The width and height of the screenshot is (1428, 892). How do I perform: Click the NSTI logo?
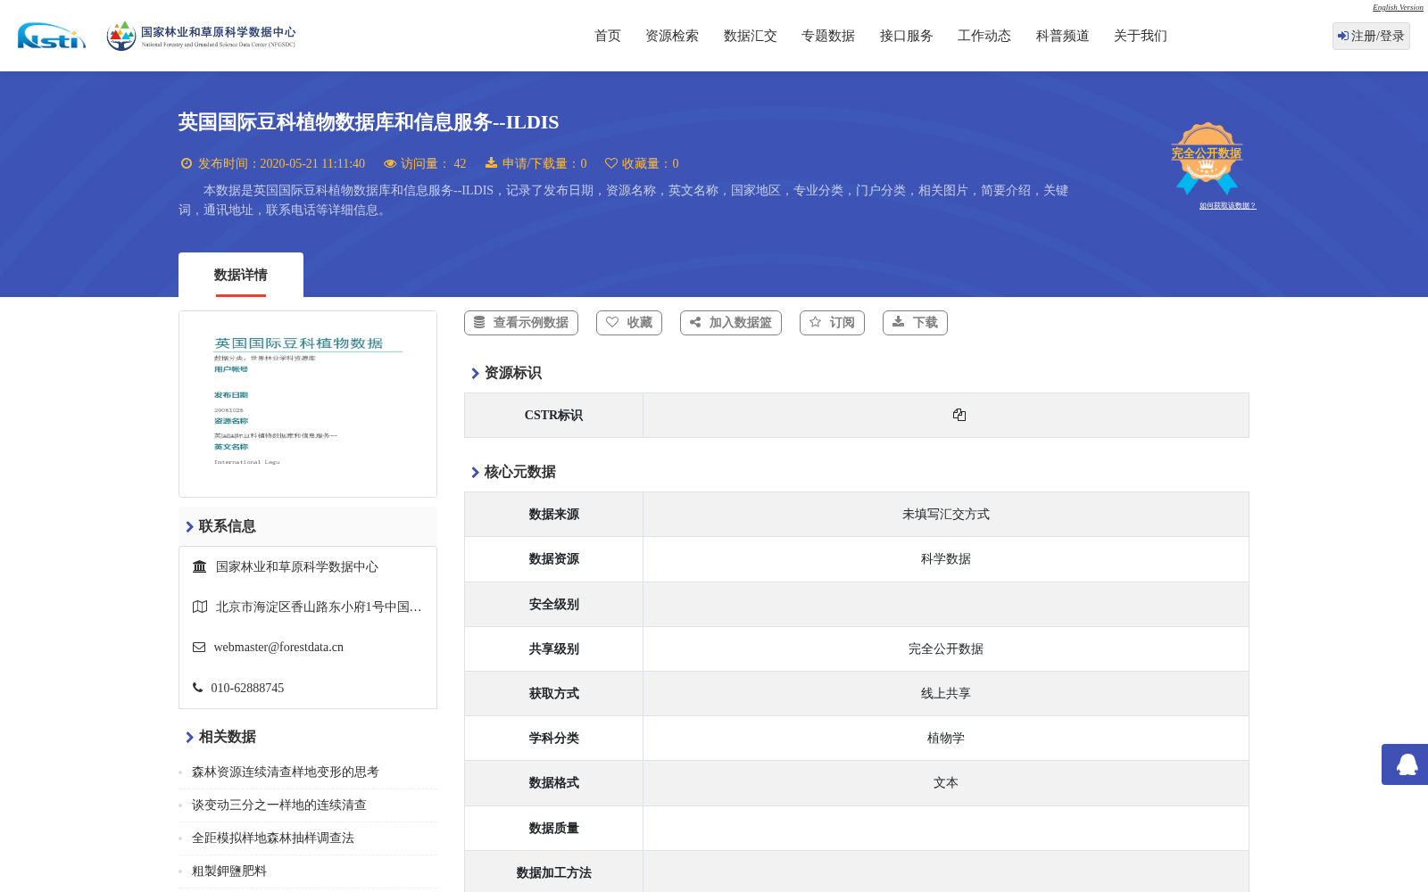tap(52, 36)
